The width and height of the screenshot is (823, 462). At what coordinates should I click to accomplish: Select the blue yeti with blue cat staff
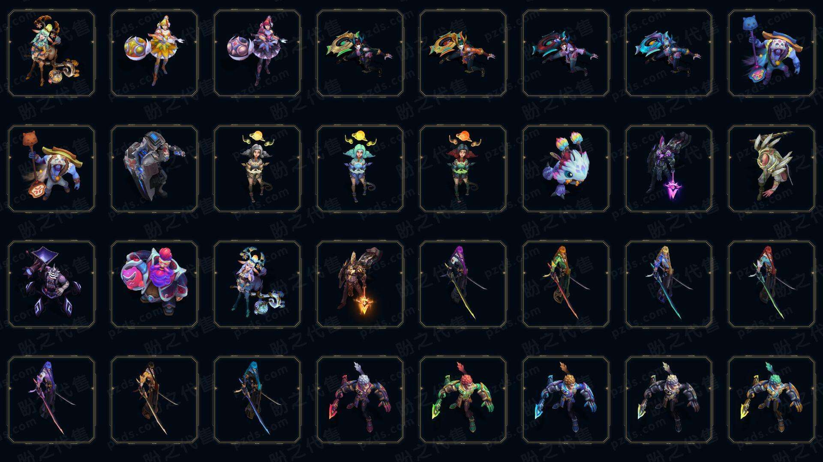pyautogui.click(x=772, y=53)
